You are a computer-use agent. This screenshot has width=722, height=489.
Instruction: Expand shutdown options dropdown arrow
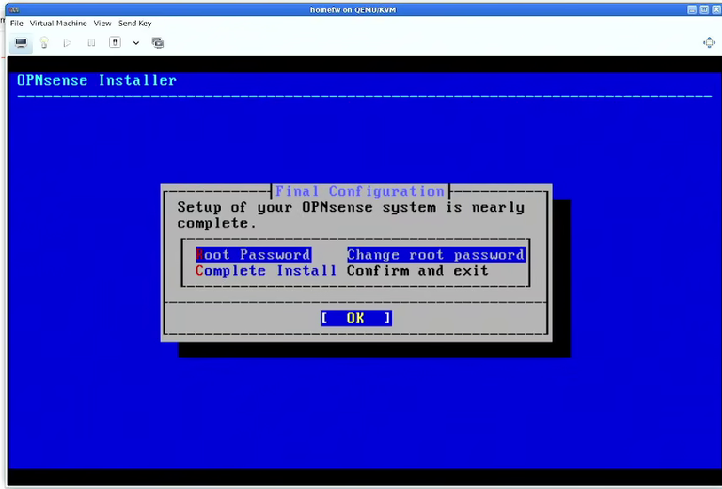[x=135, y=43]
